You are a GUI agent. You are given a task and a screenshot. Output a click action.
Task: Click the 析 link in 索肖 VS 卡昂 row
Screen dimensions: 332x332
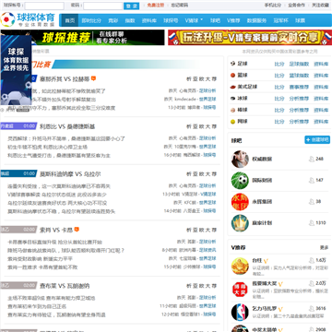click(189, 230)
